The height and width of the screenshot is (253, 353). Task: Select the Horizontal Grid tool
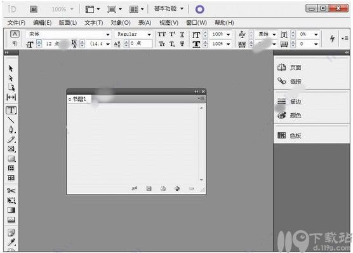(11, 168)
